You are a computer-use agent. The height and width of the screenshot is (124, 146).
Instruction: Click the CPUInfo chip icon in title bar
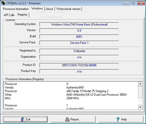3,3
